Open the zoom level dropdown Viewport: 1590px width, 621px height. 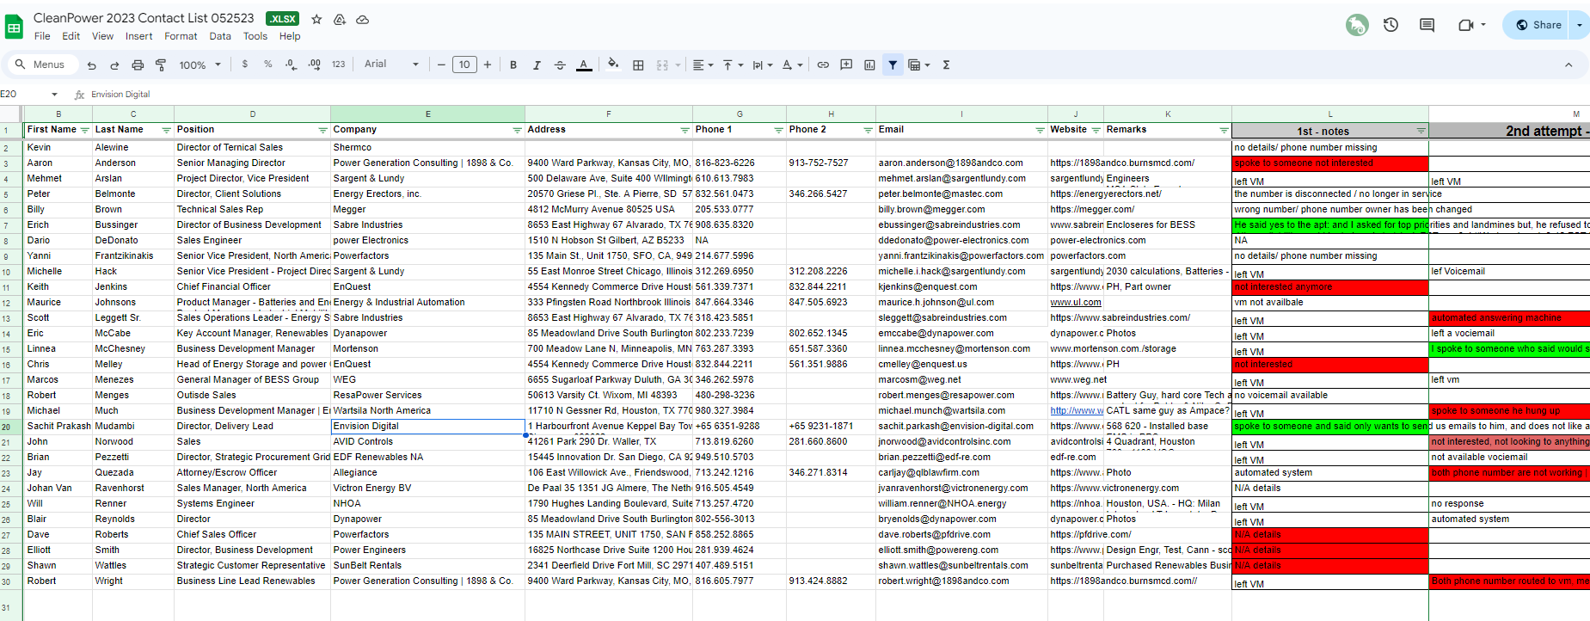(x=200, y=65)
